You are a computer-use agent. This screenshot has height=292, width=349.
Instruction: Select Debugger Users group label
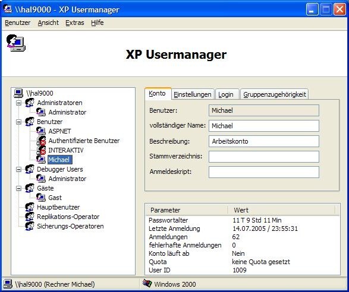pos(60,169)
